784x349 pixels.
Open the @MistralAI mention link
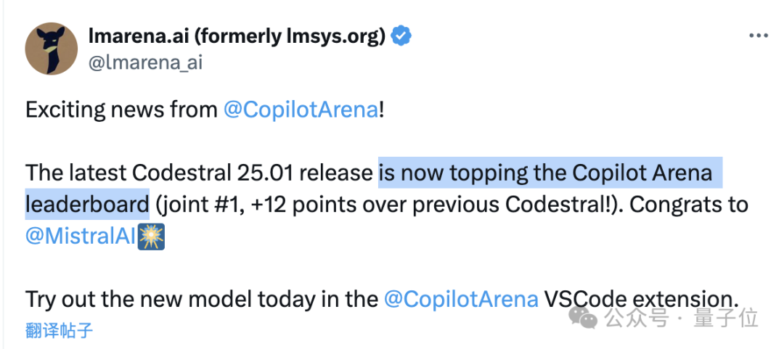point(81,236)
